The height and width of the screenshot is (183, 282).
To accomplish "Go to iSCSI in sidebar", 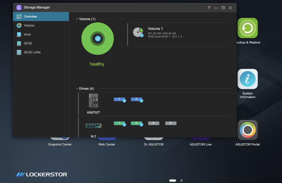I will click(x=28, y=43).
